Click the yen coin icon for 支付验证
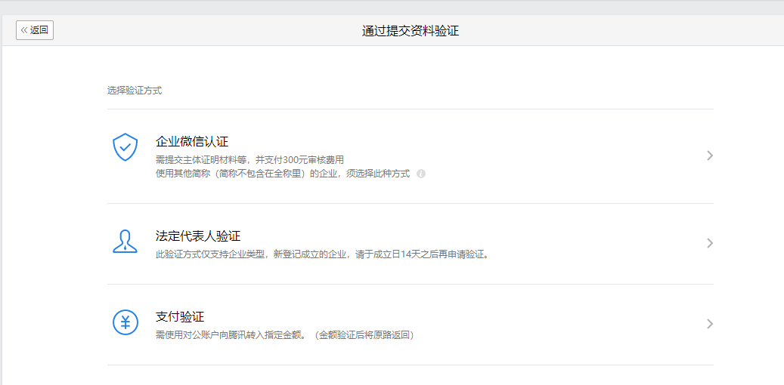 [x=125, y=322]
